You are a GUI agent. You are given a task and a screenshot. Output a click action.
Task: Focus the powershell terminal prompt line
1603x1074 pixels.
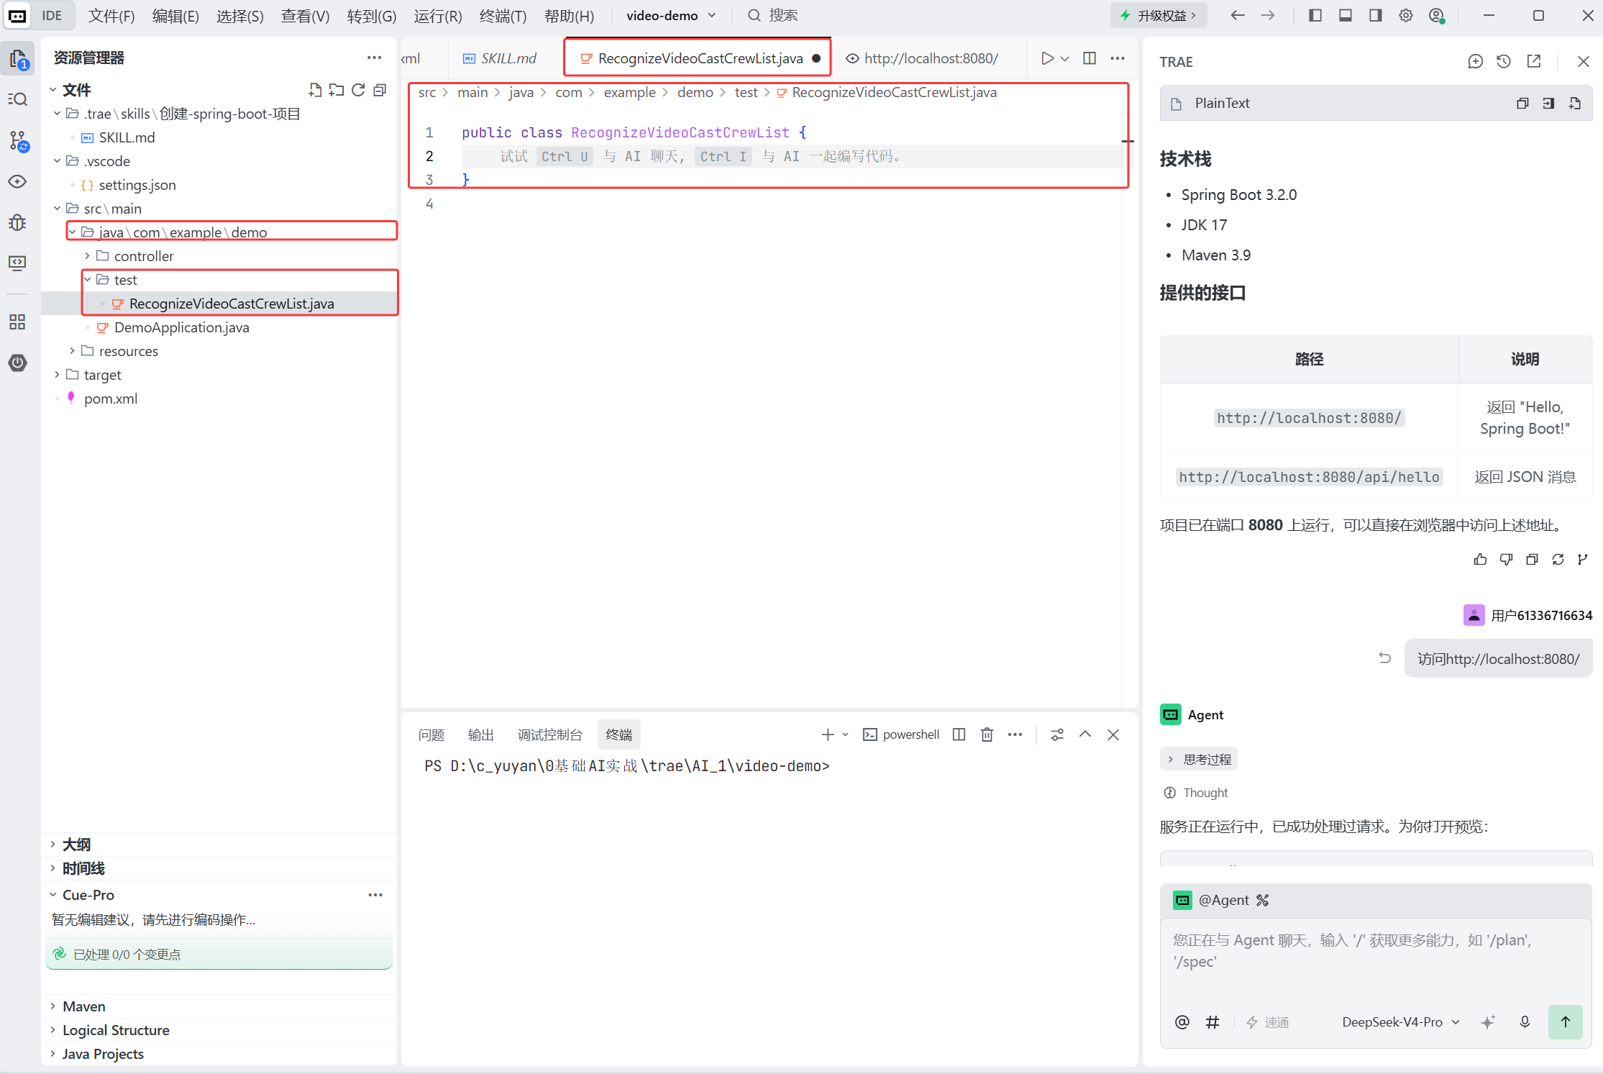[627, 766]
